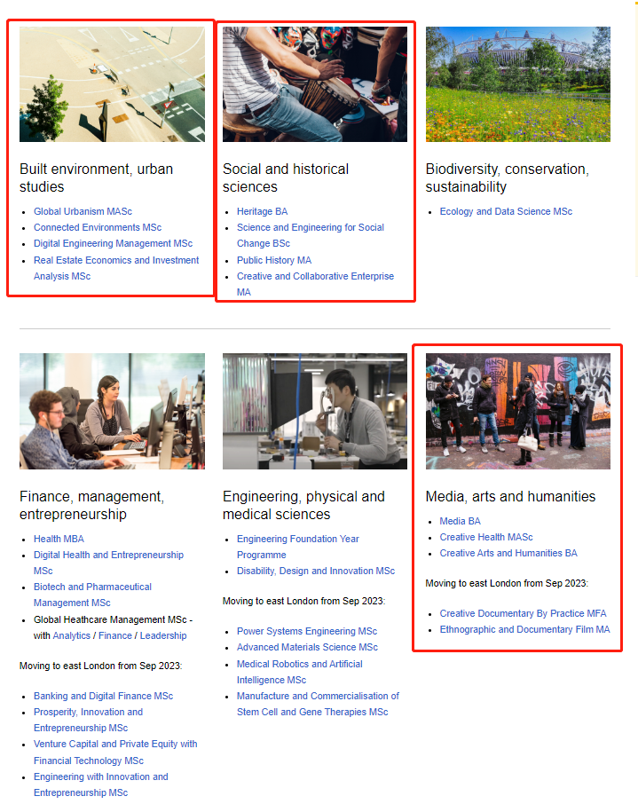The width and height of the screenshot is (638, 812).
Task: Open the Leadership option of Global Healthcare Management
Action: click(x=163, y=635)
